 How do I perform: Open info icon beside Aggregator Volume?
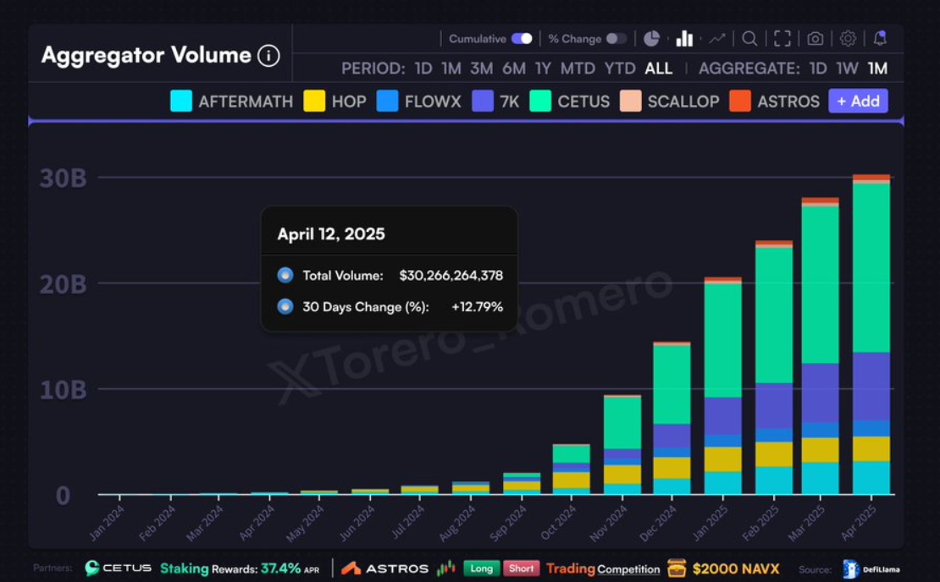(268, 57)
